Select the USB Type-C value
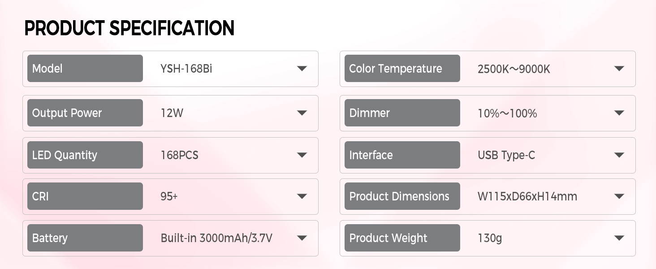Screen dimensions: 656x269 click(506, 156)
